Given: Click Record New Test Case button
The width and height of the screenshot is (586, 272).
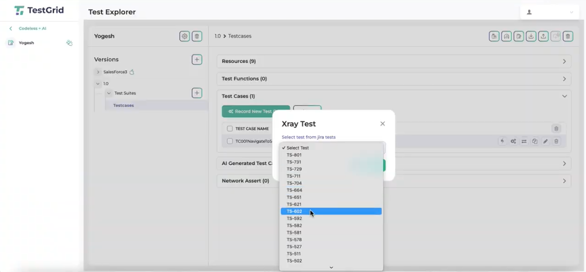Looking at the screenshot, I should pyautogui.click(x=256, y=111).
